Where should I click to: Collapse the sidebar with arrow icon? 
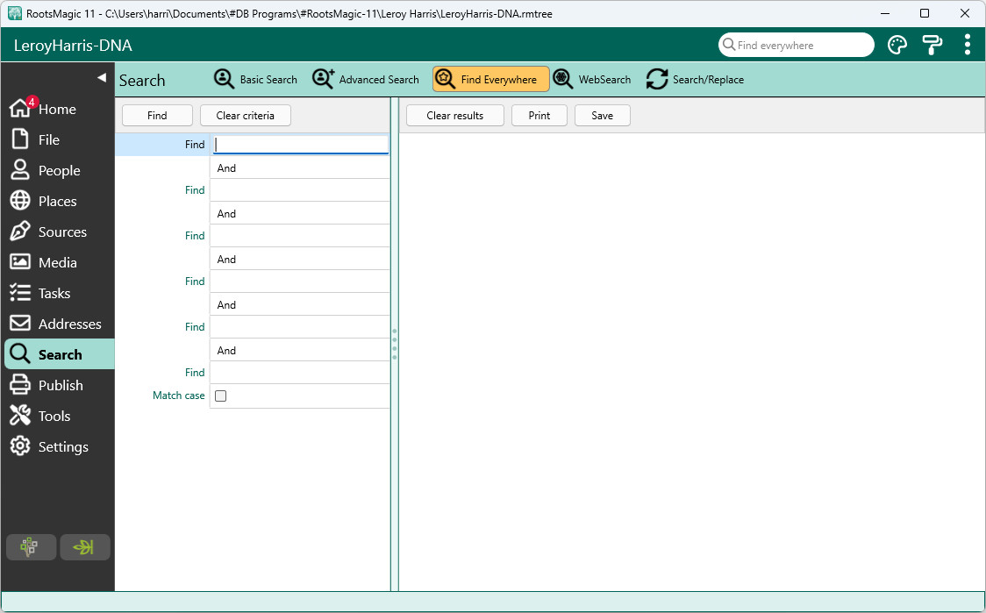click(101, 77)
